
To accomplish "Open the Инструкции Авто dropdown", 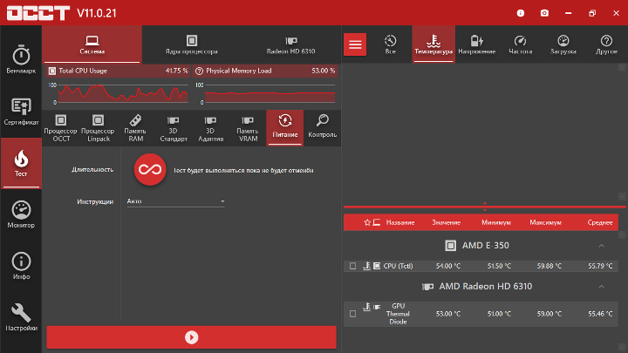I will [x=175, y=201].
